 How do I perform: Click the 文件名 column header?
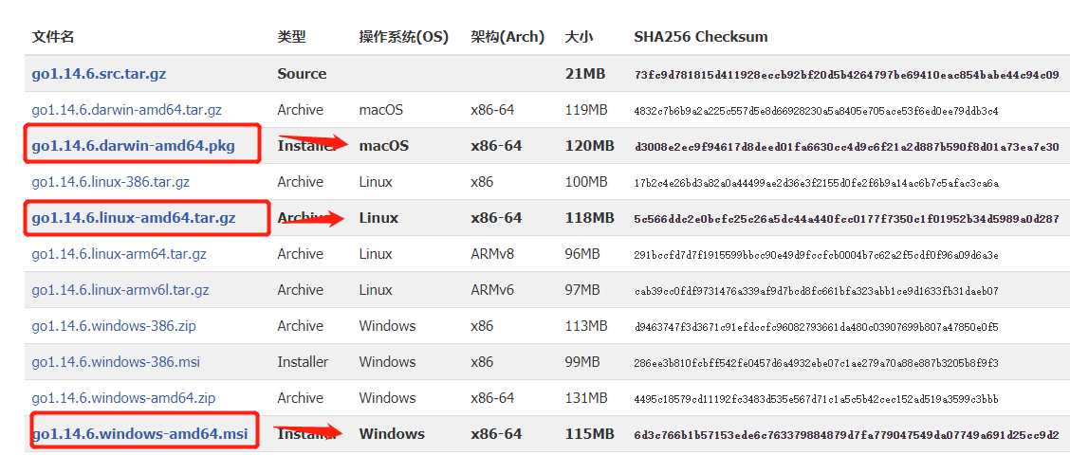[x=53, y=37]
